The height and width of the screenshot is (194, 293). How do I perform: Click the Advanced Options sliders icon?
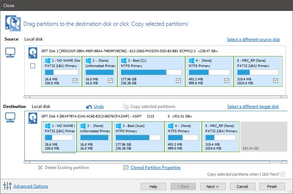click(x=7, y=186)
